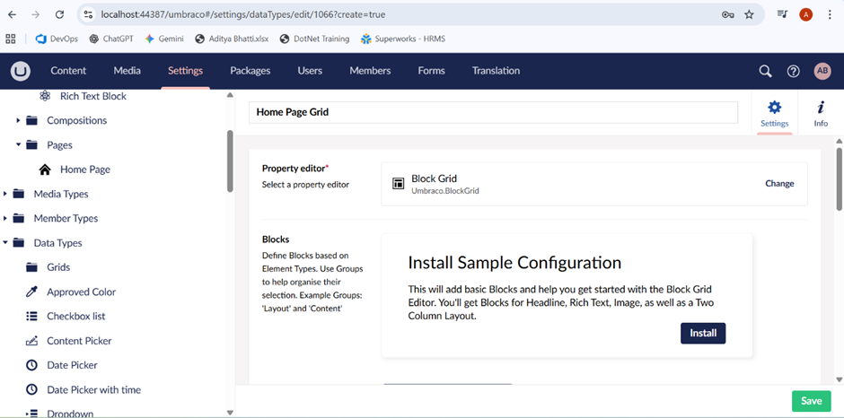Click the Checkbox list icon

[31, 316]
